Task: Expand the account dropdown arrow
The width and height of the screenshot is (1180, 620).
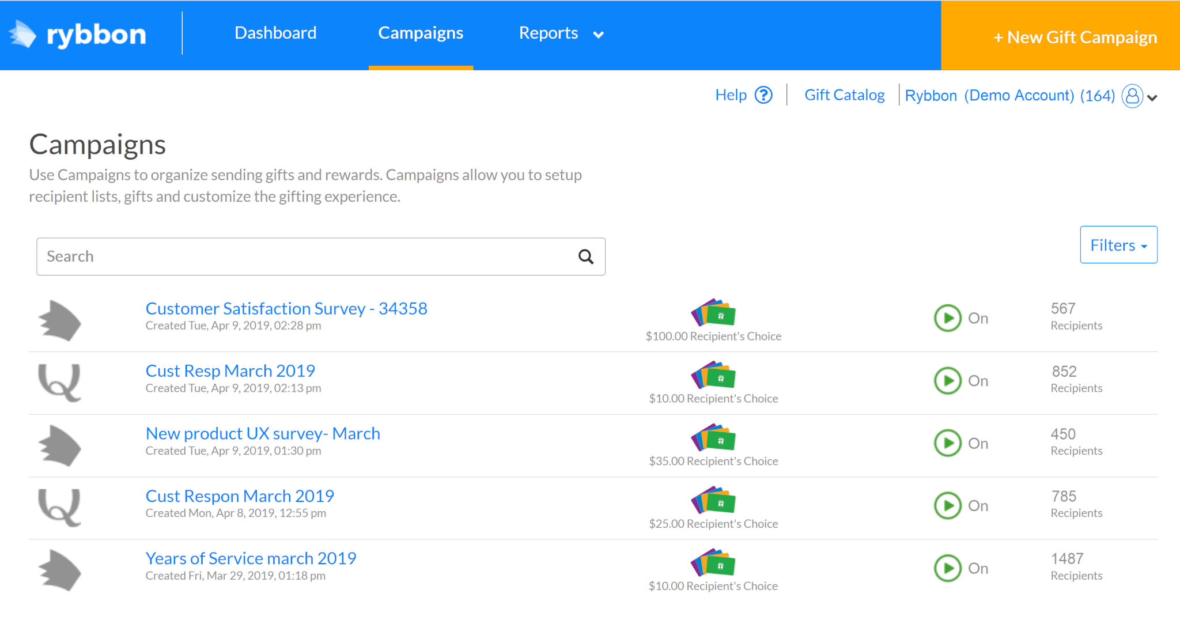Action: tap(1152, 98)
